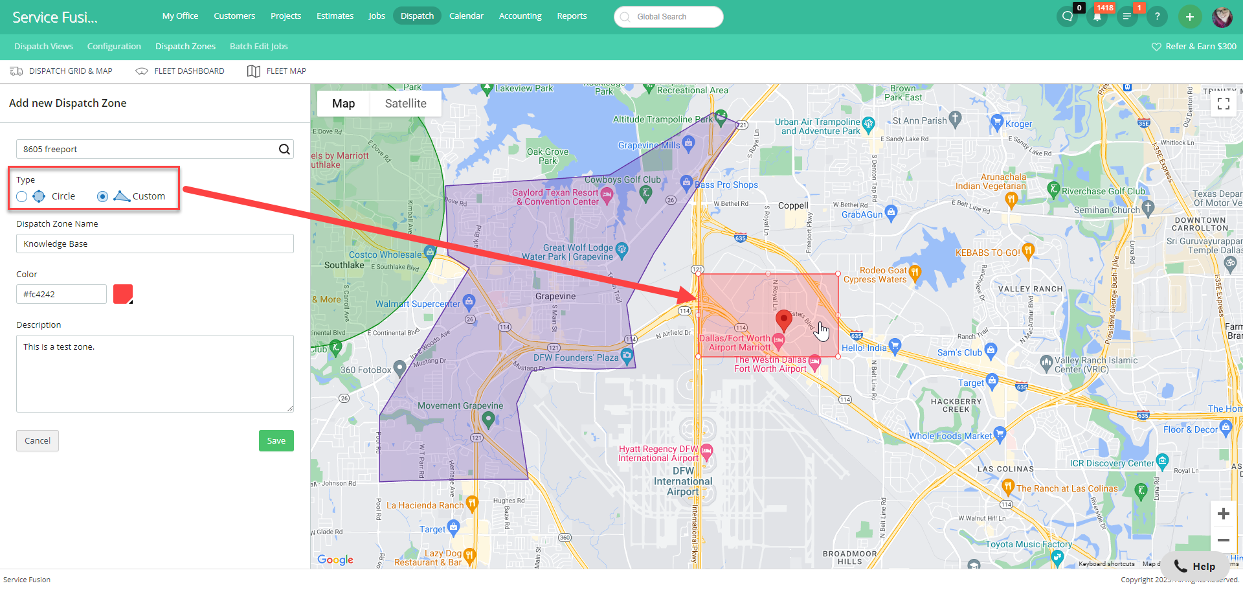Click the green plus quick-add icon
This screenshot has height=590, width=1243.
tap(1190, 17)
